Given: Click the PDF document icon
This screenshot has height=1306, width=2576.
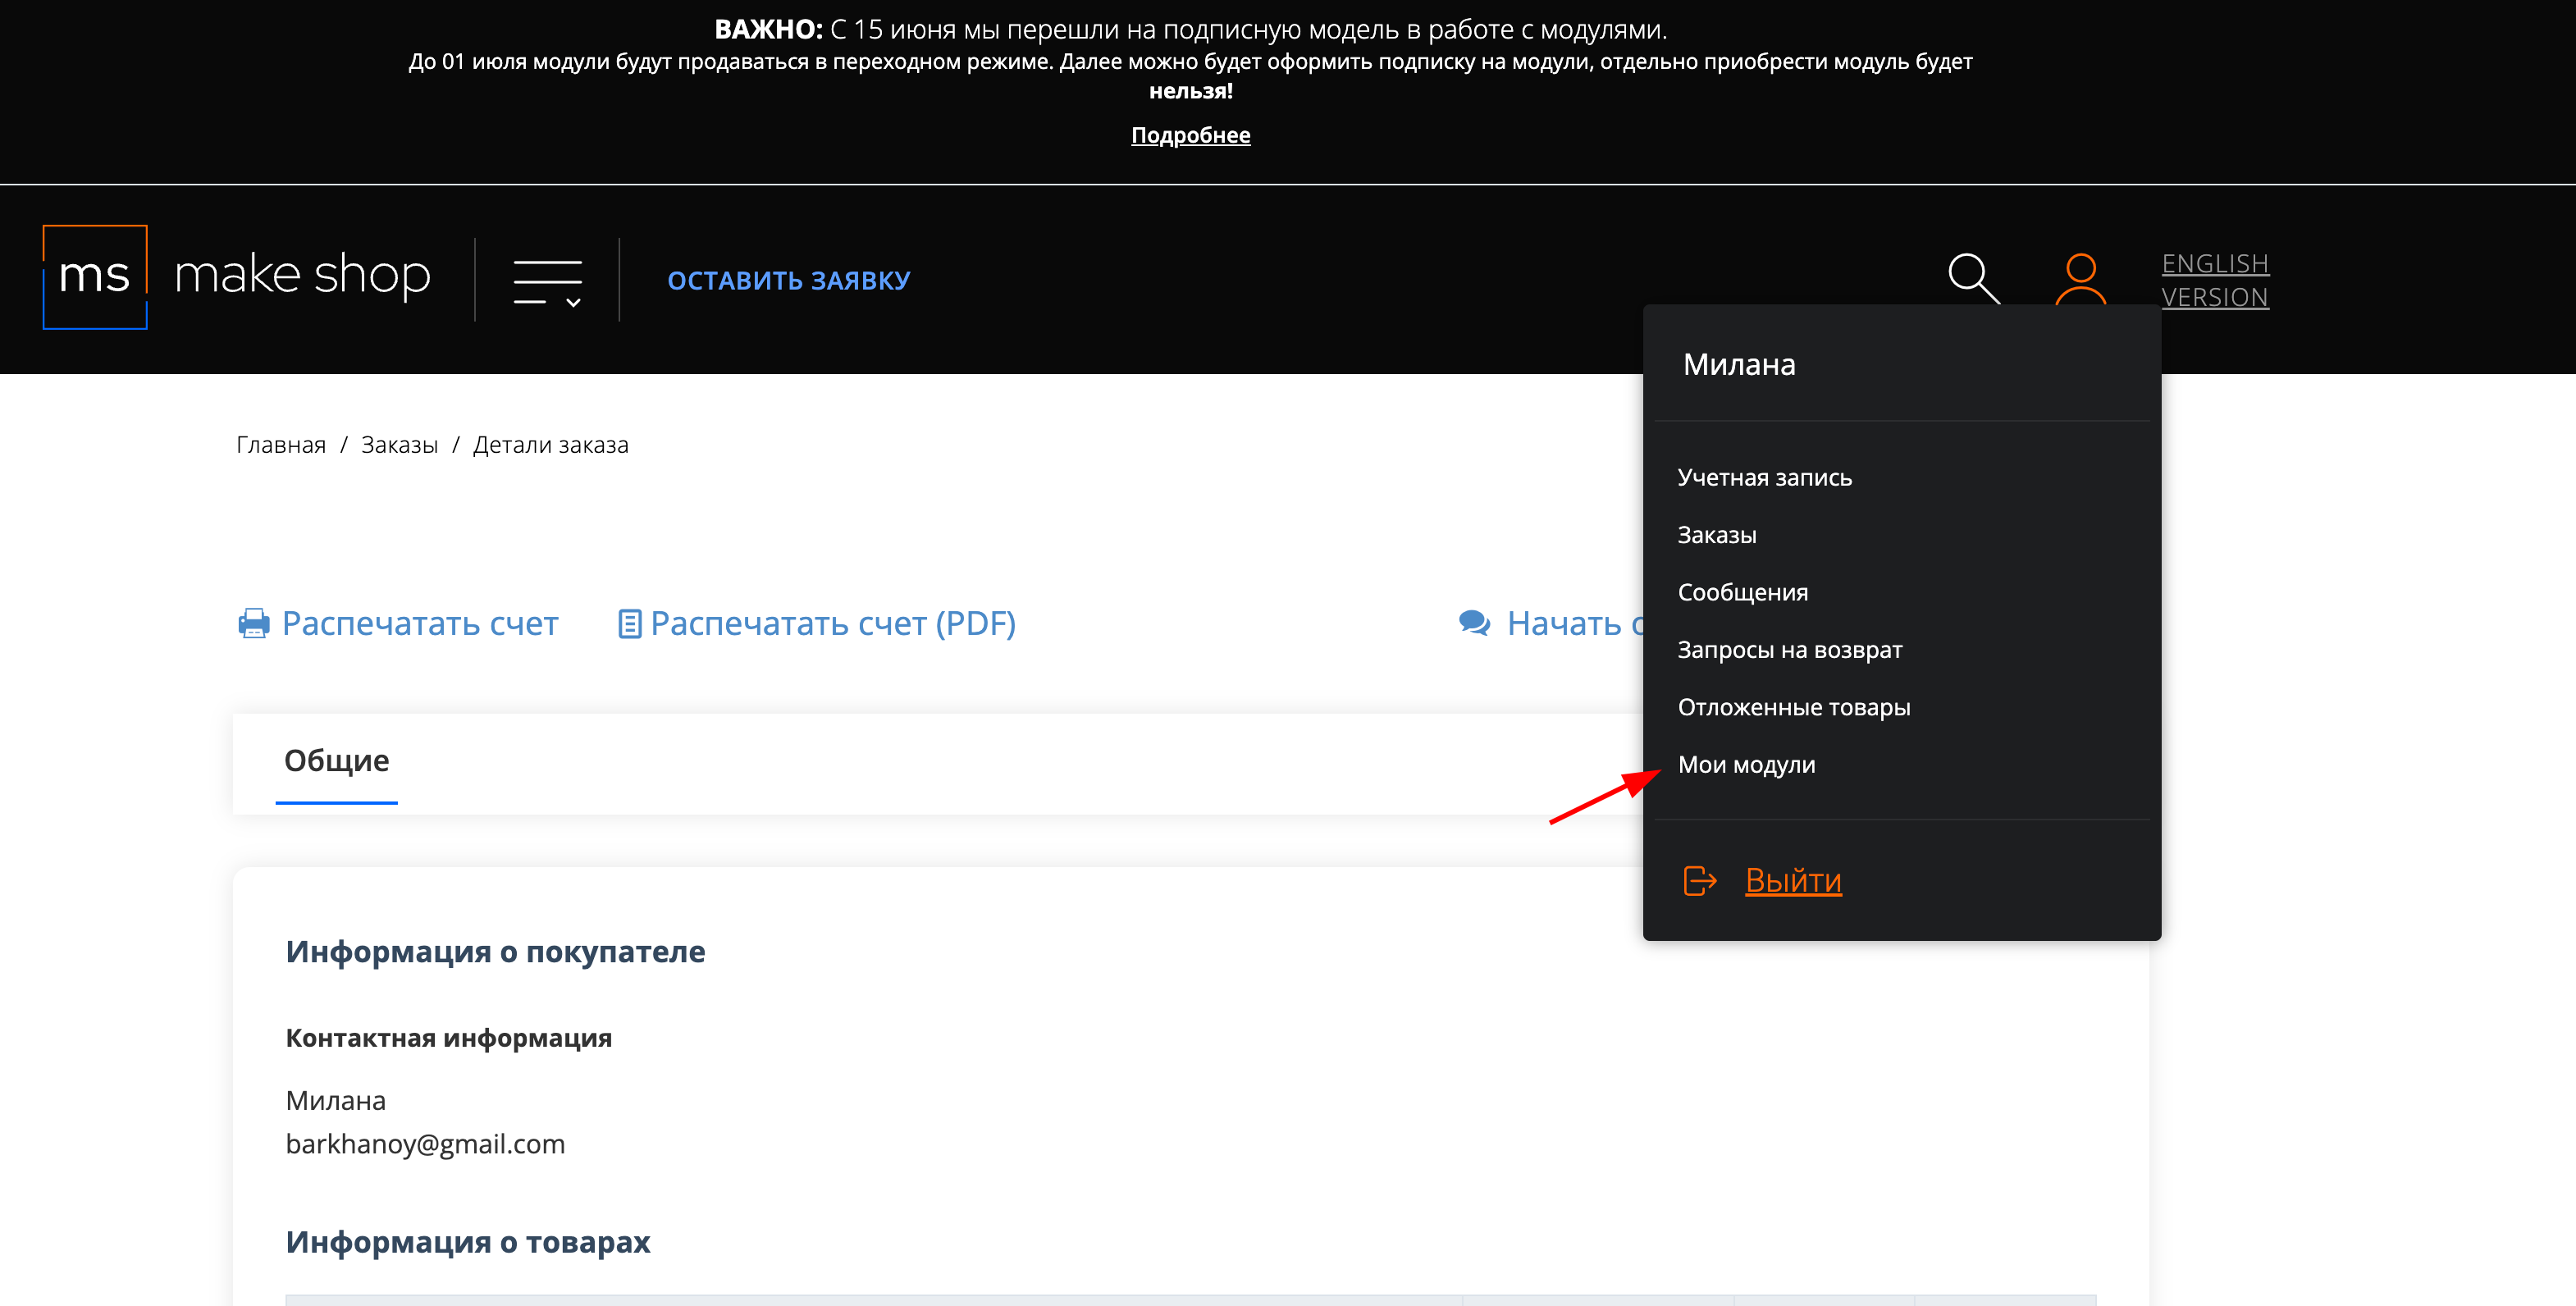Looking at the screenshot, I should (x=629, y=624).
